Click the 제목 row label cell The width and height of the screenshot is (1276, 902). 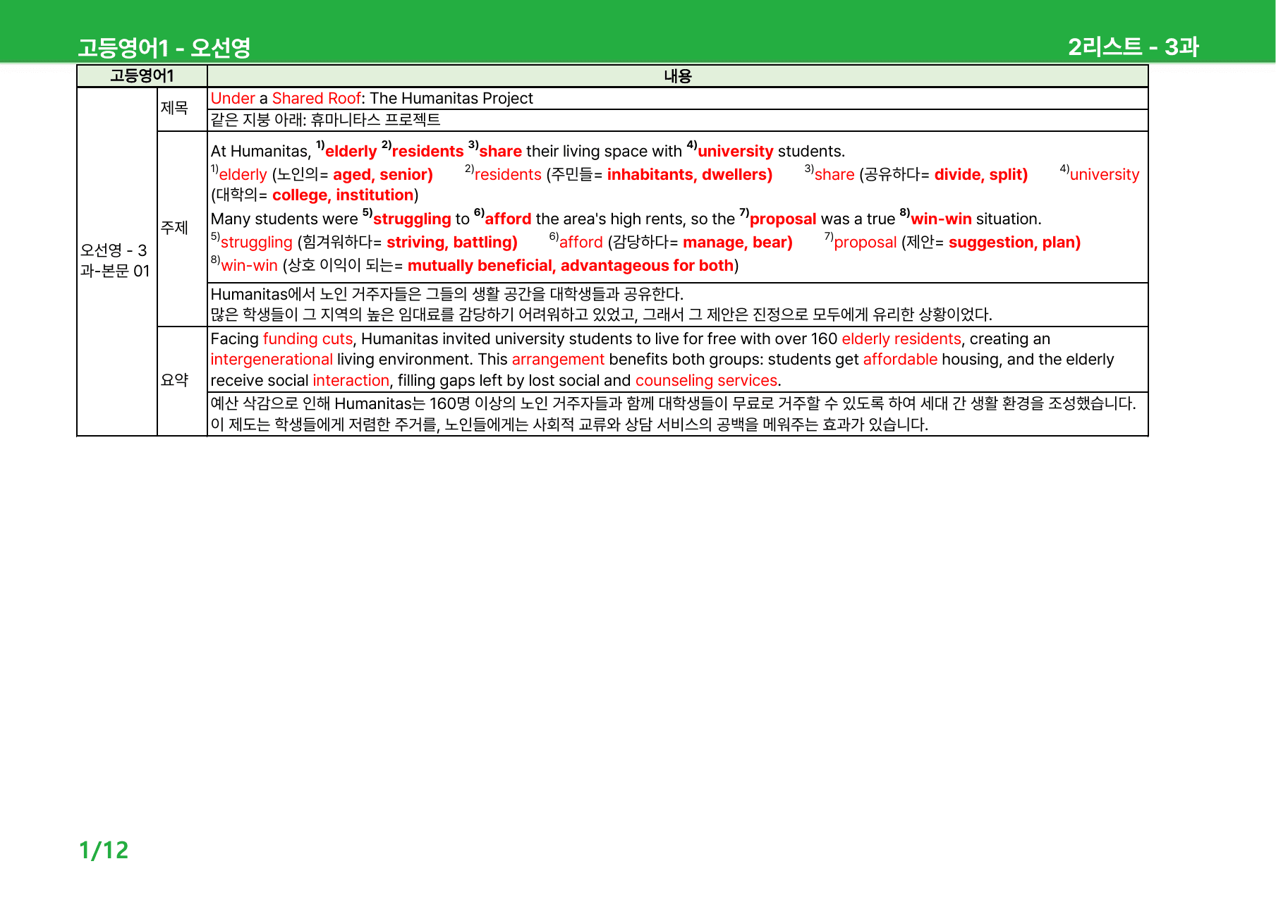(x=182, y=109)
